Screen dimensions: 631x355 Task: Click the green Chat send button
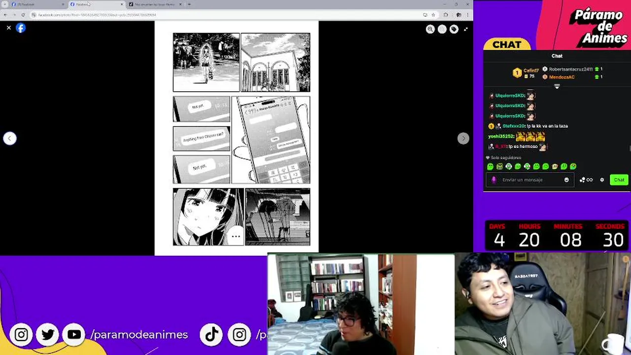[x=619, y=180]
